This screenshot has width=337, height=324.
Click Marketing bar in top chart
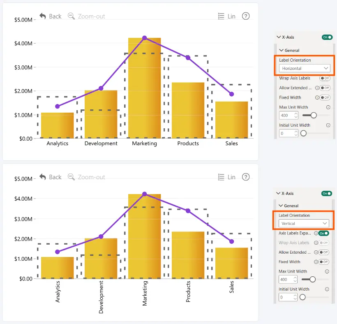[144, 88]
